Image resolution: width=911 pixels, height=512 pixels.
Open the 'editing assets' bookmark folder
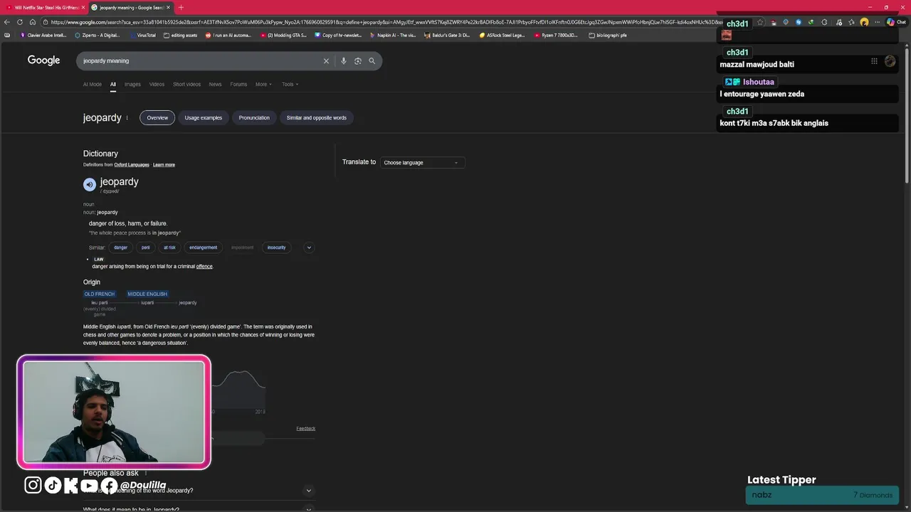coord(180,35)
